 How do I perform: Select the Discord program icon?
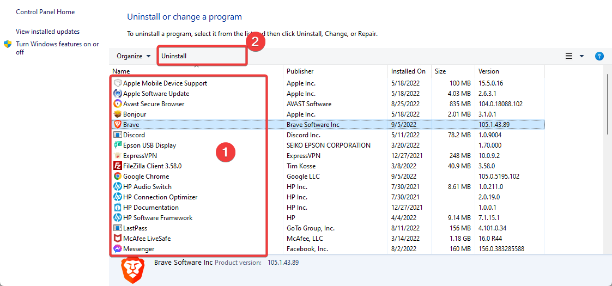click(117, 135)
